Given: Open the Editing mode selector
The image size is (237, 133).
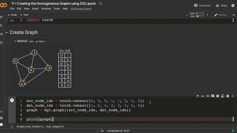Looking at the screenshot, I should point(220,15).
